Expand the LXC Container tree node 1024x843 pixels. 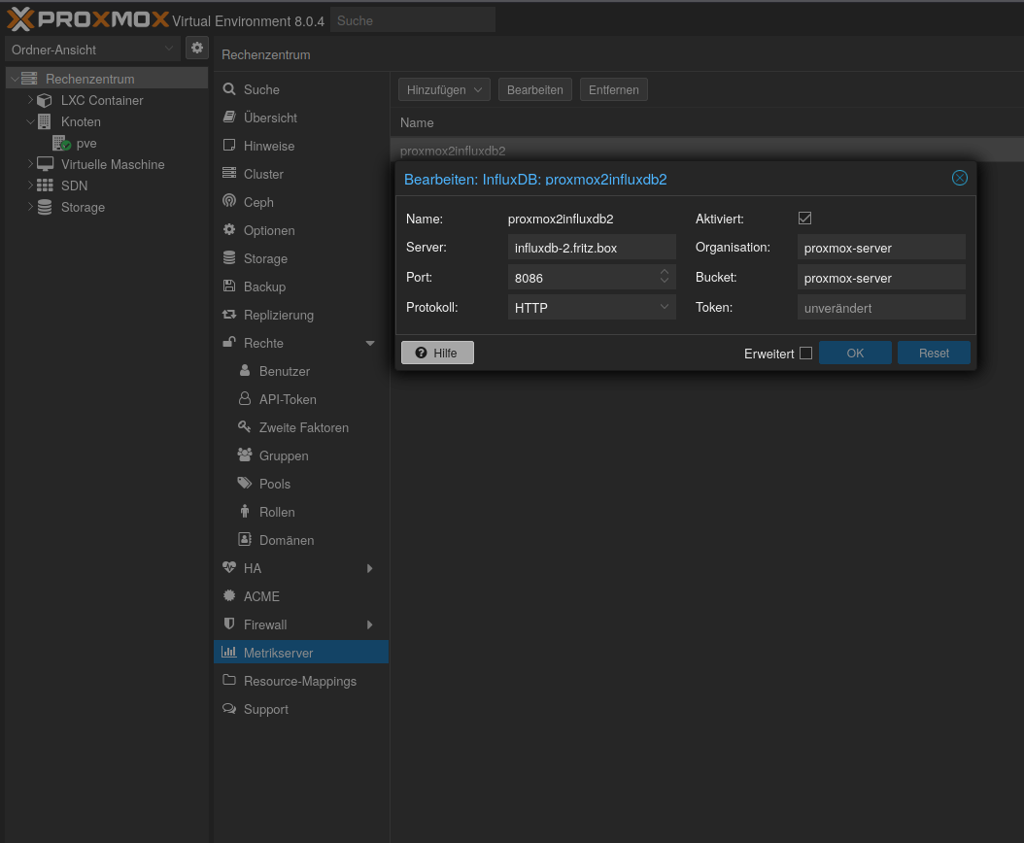tap(30, 100)
